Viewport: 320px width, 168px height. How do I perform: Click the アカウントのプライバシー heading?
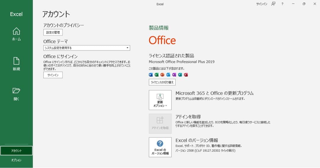[63, 25]
